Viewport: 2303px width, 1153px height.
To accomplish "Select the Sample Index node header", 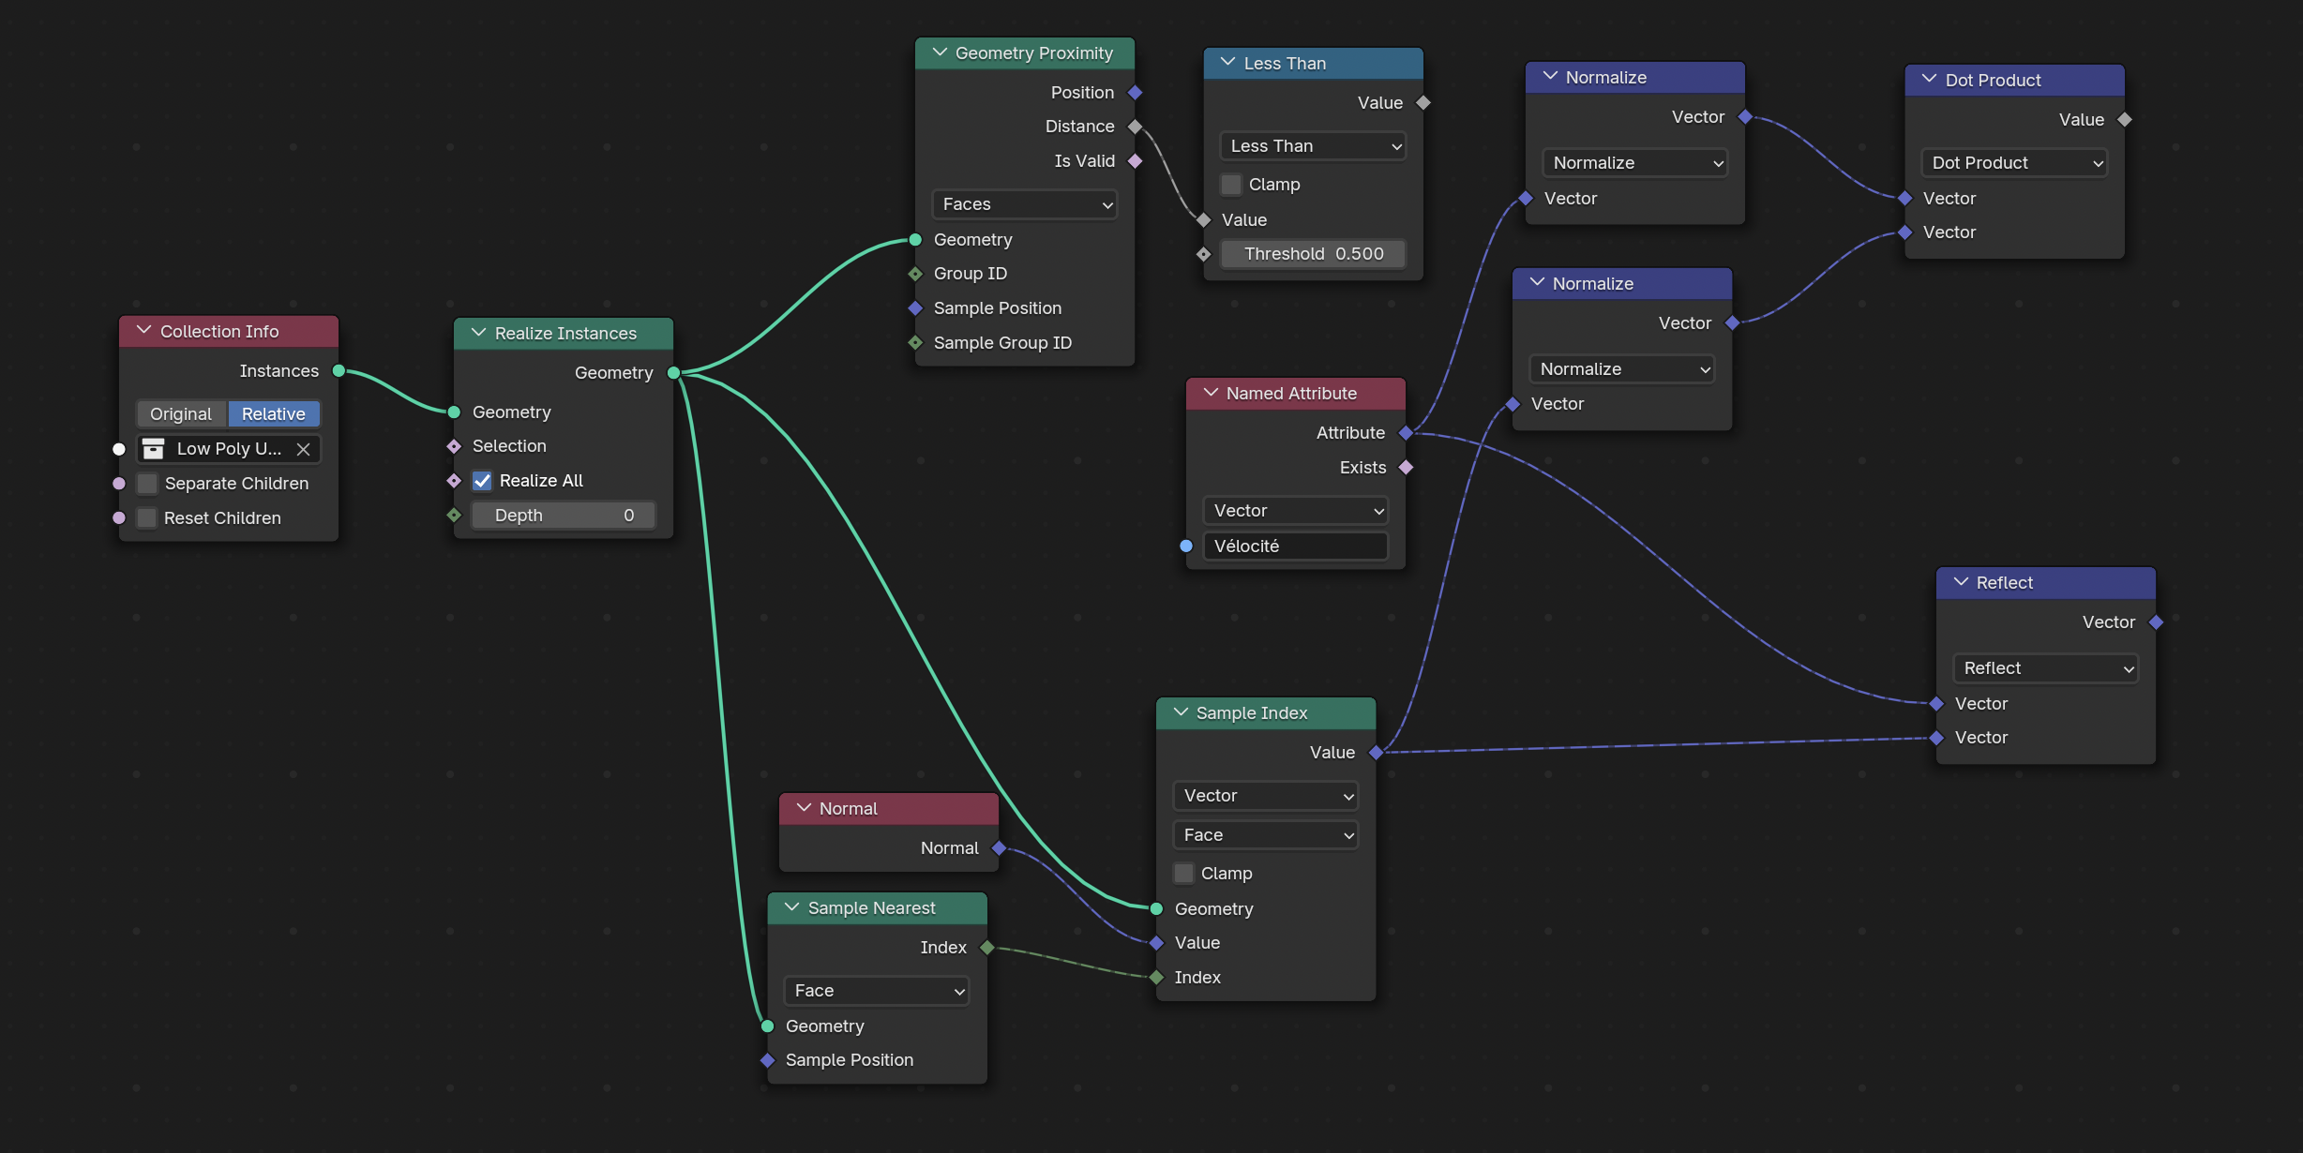I will coord(1266,713).
